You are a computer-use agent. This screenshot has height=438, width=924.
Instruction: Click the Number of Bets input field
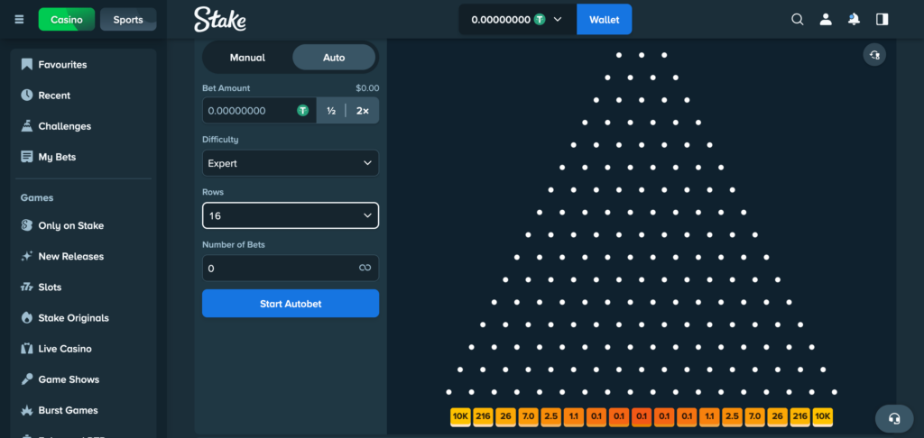(291, 268)
